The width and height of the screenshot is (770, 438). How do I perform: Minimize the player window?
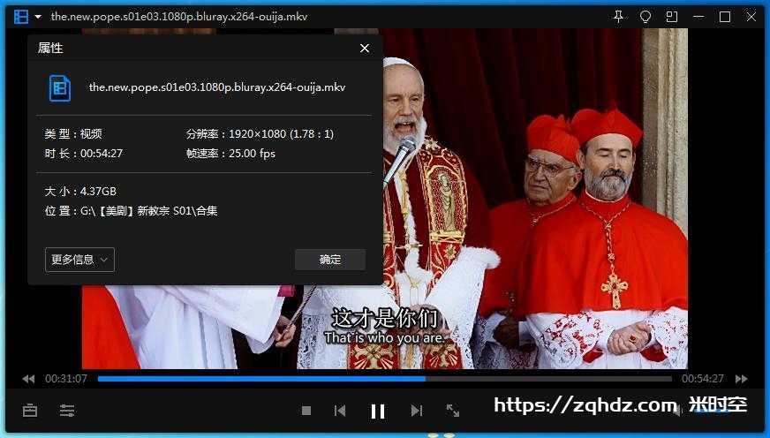click(698, 17)
